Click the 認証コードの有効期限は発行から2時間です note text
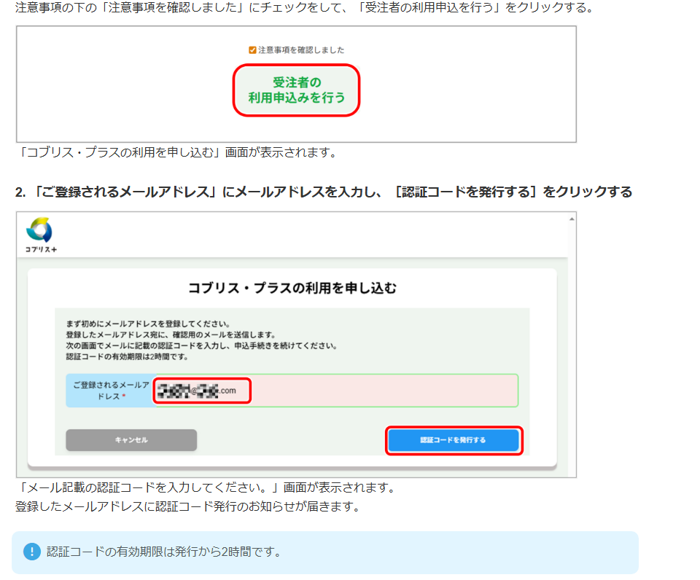 [164, 552]
